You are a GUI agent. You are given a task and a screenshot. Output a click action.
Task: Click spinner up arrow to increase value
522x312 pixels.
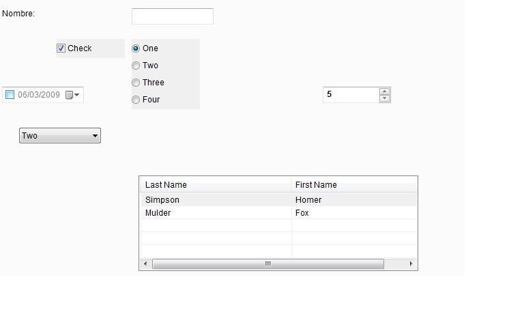coord(384,91)
